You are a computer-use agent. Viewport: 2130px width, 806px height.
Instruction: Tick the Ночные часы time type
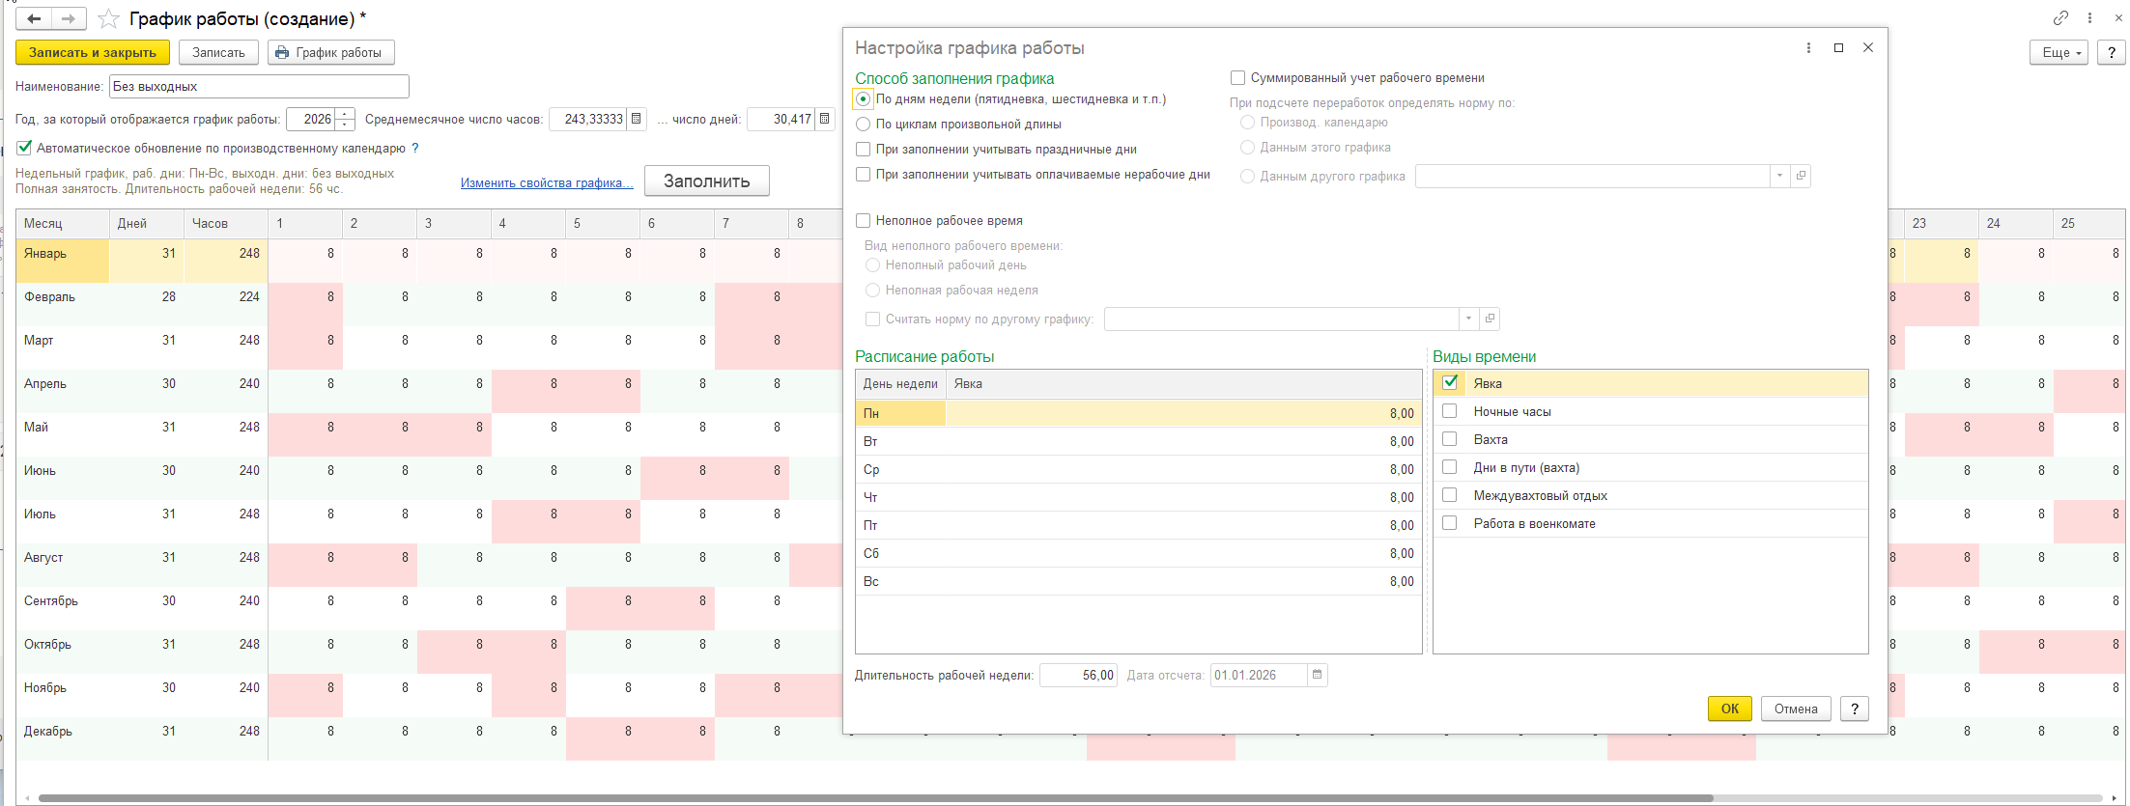coord(1449,411)
